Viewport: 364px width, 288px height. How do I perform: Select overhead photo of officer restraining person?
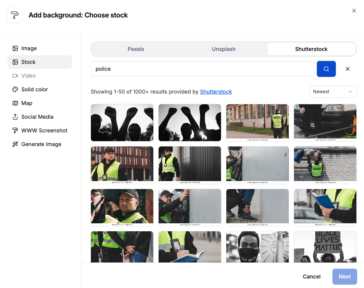[325, 165]
